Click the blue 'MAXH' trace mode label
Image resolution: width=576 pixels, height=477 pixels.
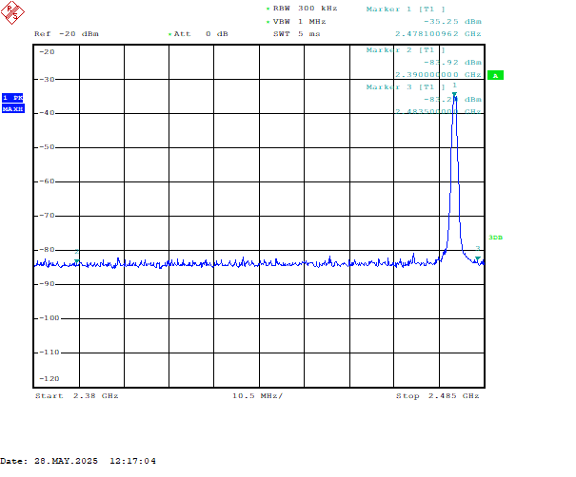coord(13,109)
